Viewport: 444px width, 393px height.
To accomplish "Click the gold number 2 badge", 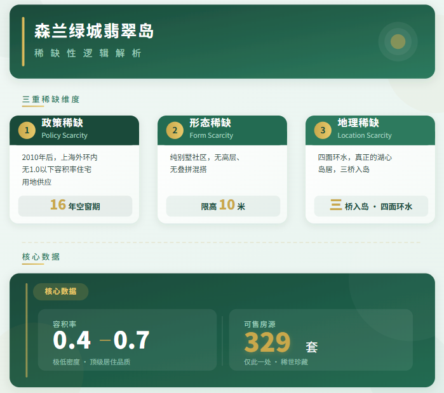I will [175, 130].
